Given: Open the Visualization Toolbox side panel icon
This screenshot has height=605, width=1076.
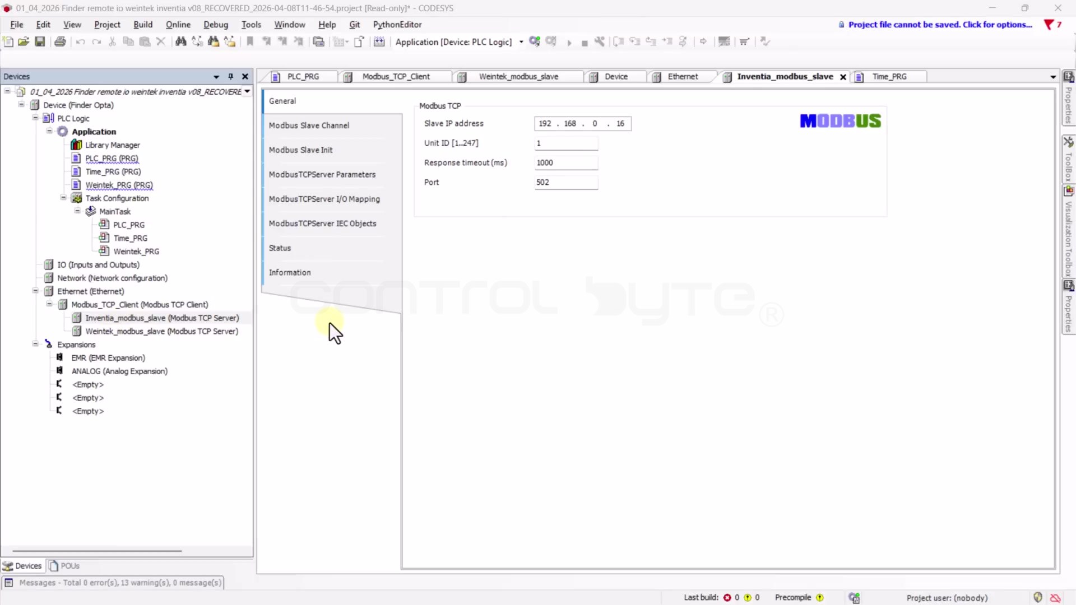Looking at the screenshot, I should (x=1069, y=191).
